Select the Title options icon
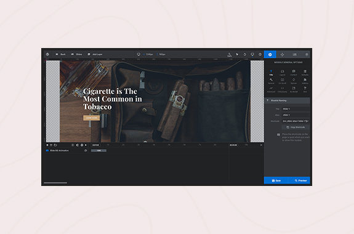This screenshot has width=354, height=234. coord(271,73)
